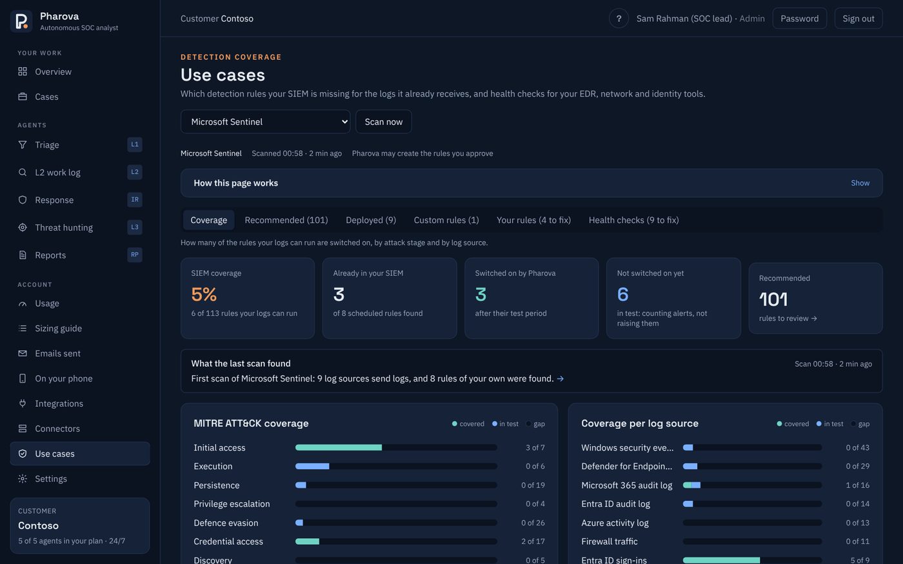The image size is (903, 564).
Task: Open Overview via its grid icon
Action: point(23,72)
